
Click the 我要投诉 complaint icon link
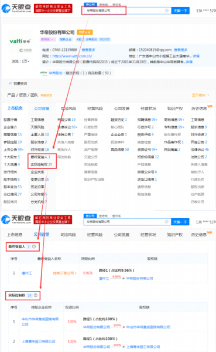tap(18, 83)
